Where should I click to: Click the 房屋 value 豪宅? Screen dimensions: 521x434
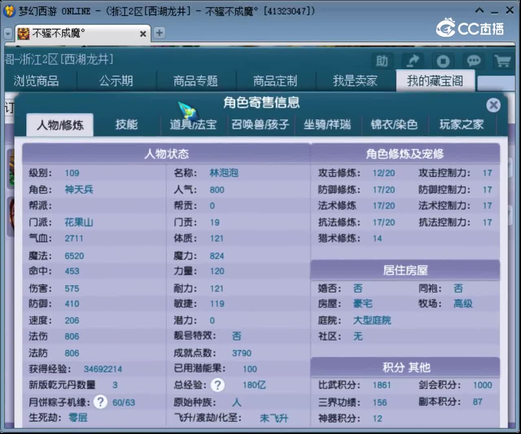363,304
